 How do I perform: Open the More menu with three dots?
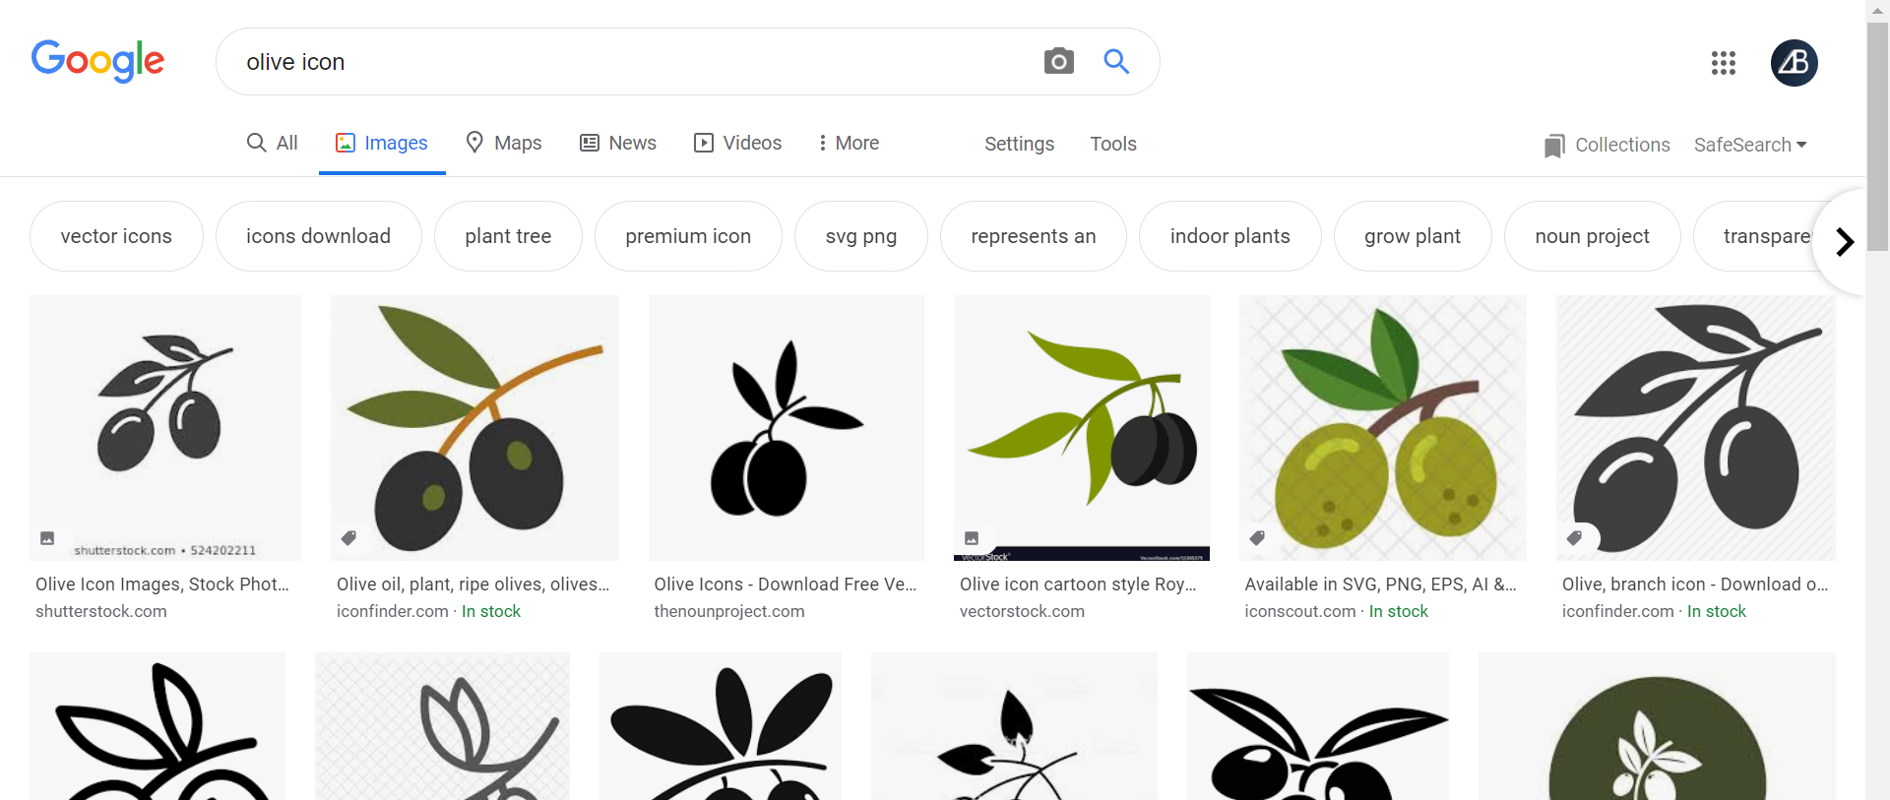(849, 143)
